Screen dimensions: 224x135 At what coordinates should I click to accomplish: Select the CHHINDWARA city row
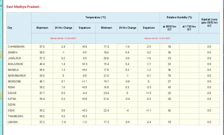point(16,47)
